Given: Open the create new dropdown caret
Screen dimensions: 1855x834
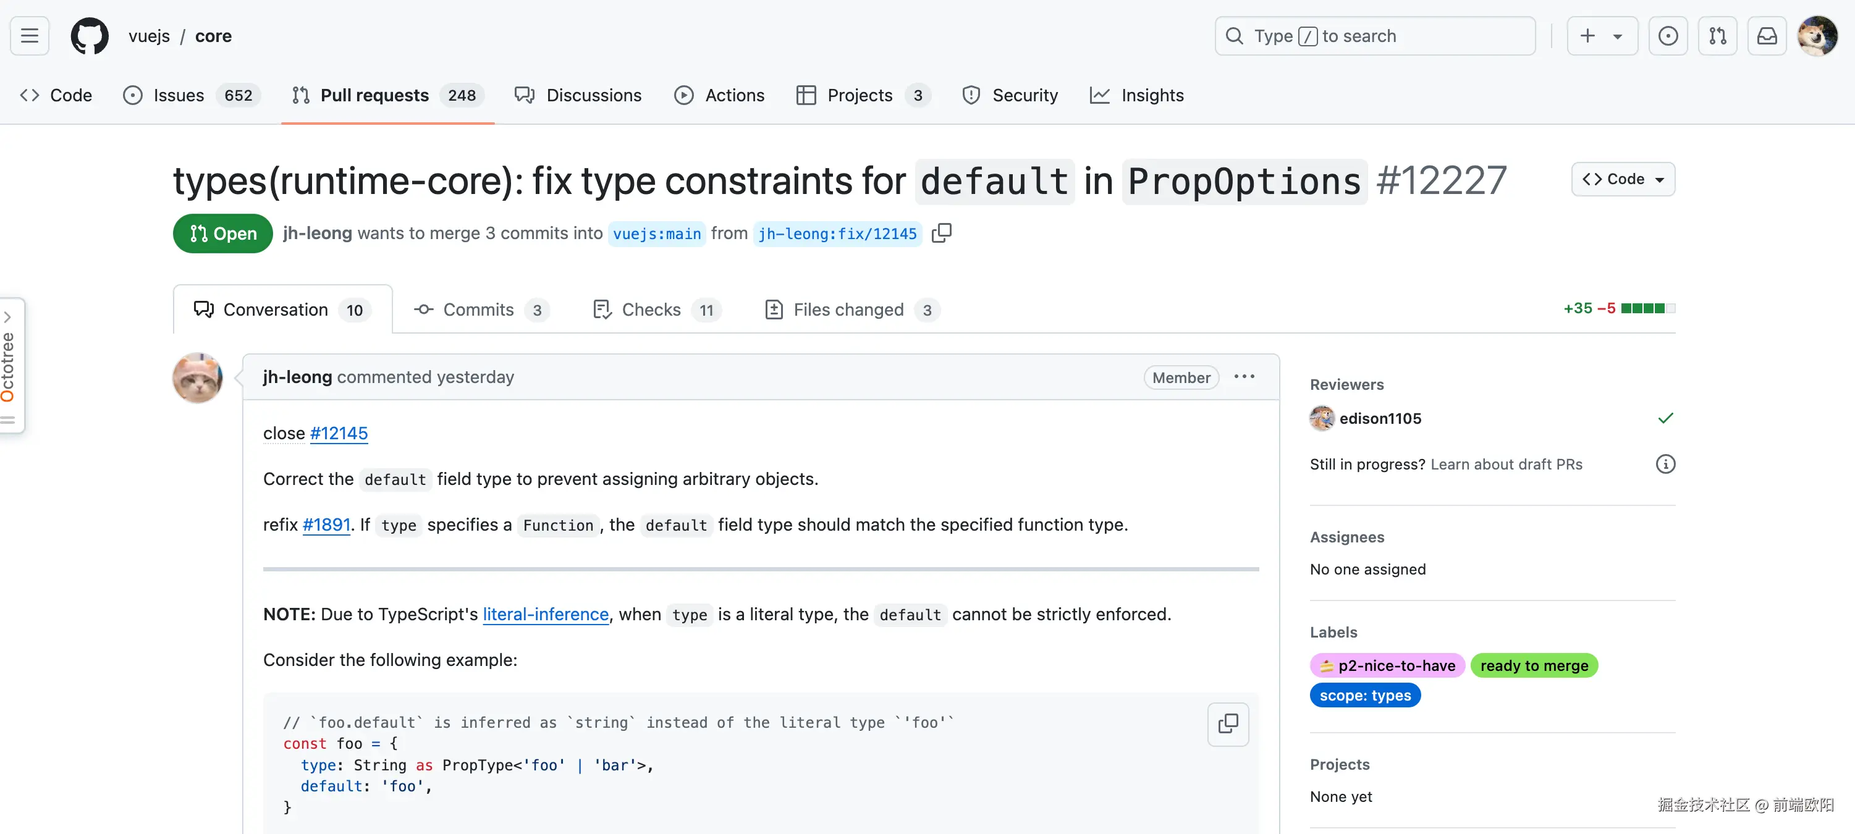Looking at the screenshot, I should click(x=1617, y=35).
